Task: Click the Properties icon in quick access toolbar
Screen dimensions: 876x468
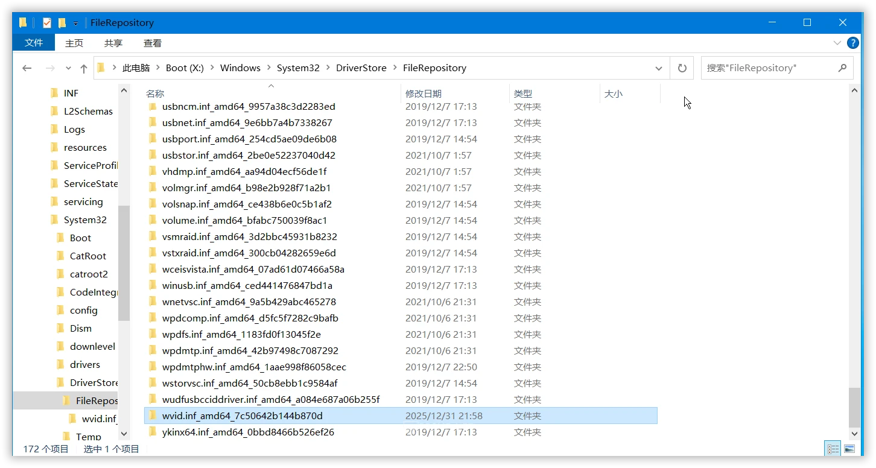Action: (x=46, y=22)
